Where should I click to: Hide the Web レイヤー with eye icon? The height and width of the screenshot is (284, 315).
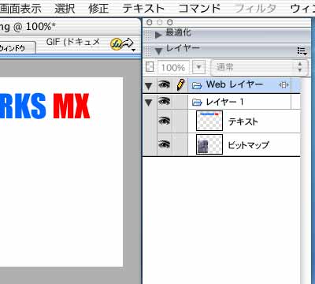[x=164, y=84]
